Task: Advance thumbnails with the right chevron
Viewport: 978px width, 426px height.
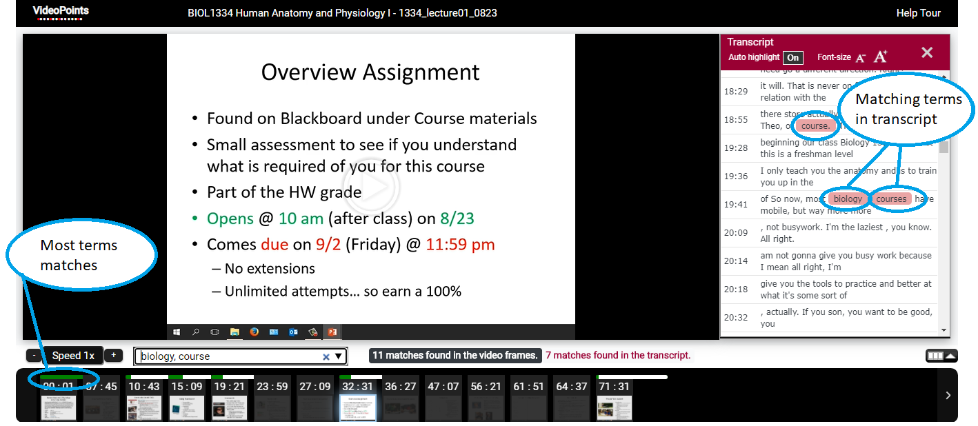Action: tap(948, 395)
